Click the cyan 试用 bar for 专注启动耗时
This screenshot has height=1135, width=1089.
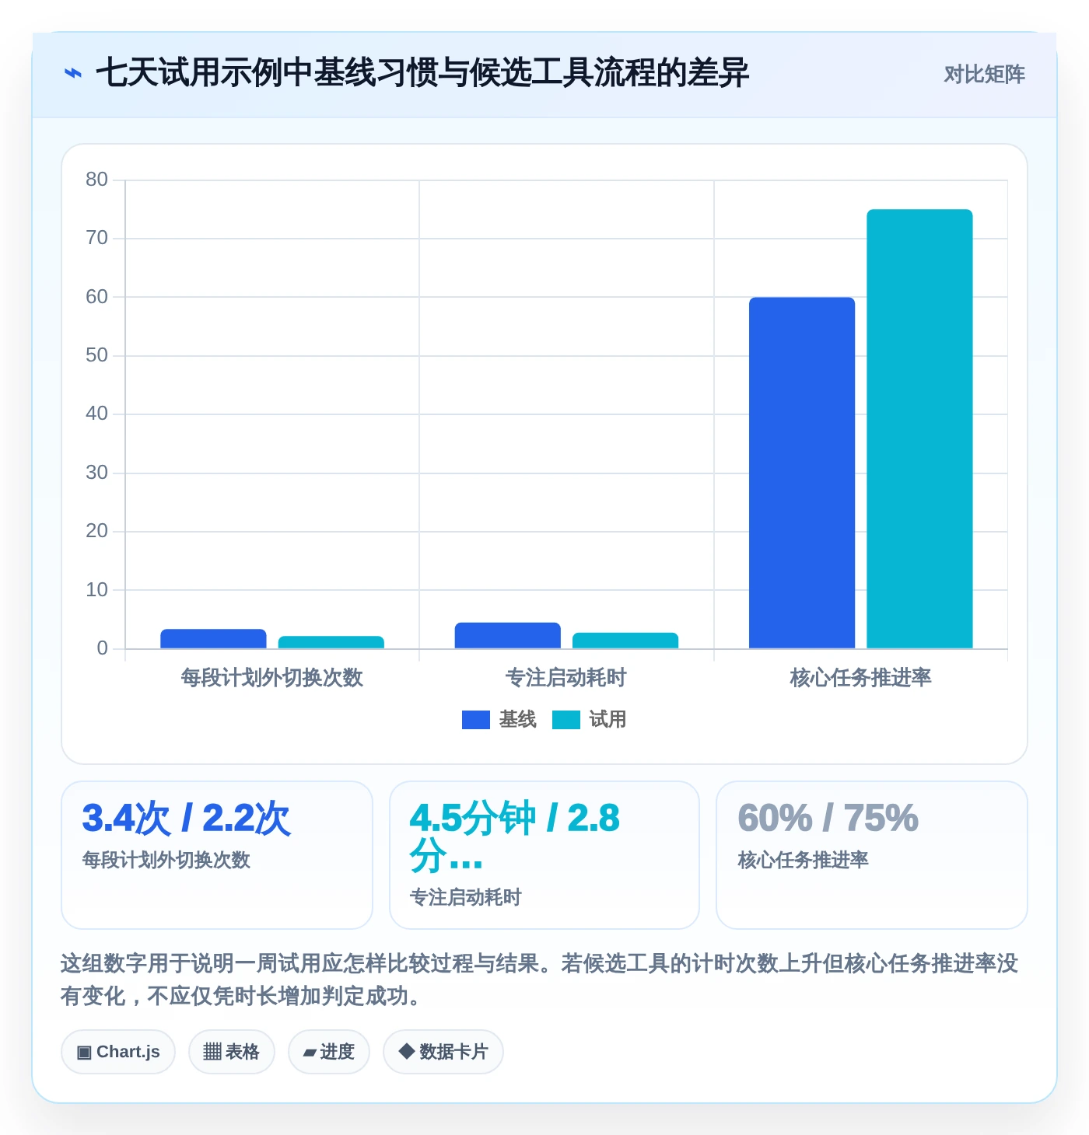coord(625,641)
